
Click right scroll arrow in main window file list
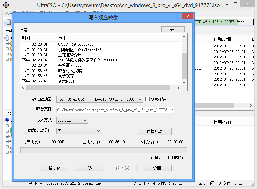[251, 105]
